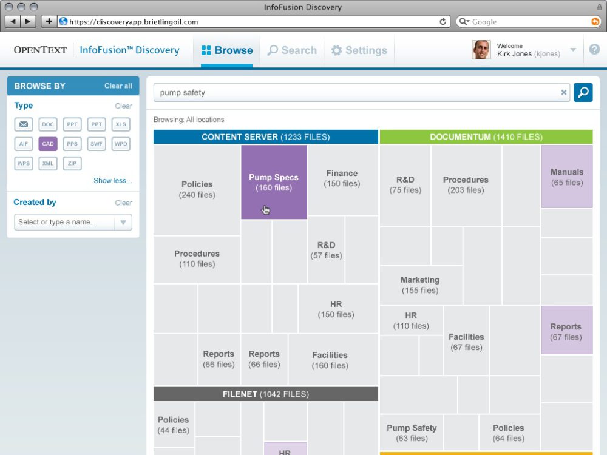607x455 pixels.
Task: Click Kirk Jones profile photo
Action: [x=481, y=50]
